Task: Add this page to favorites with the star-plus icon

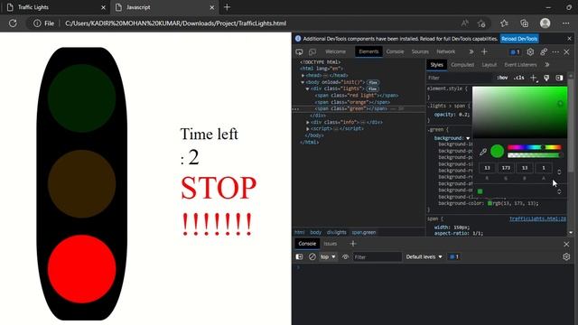Action: (481, 23)
